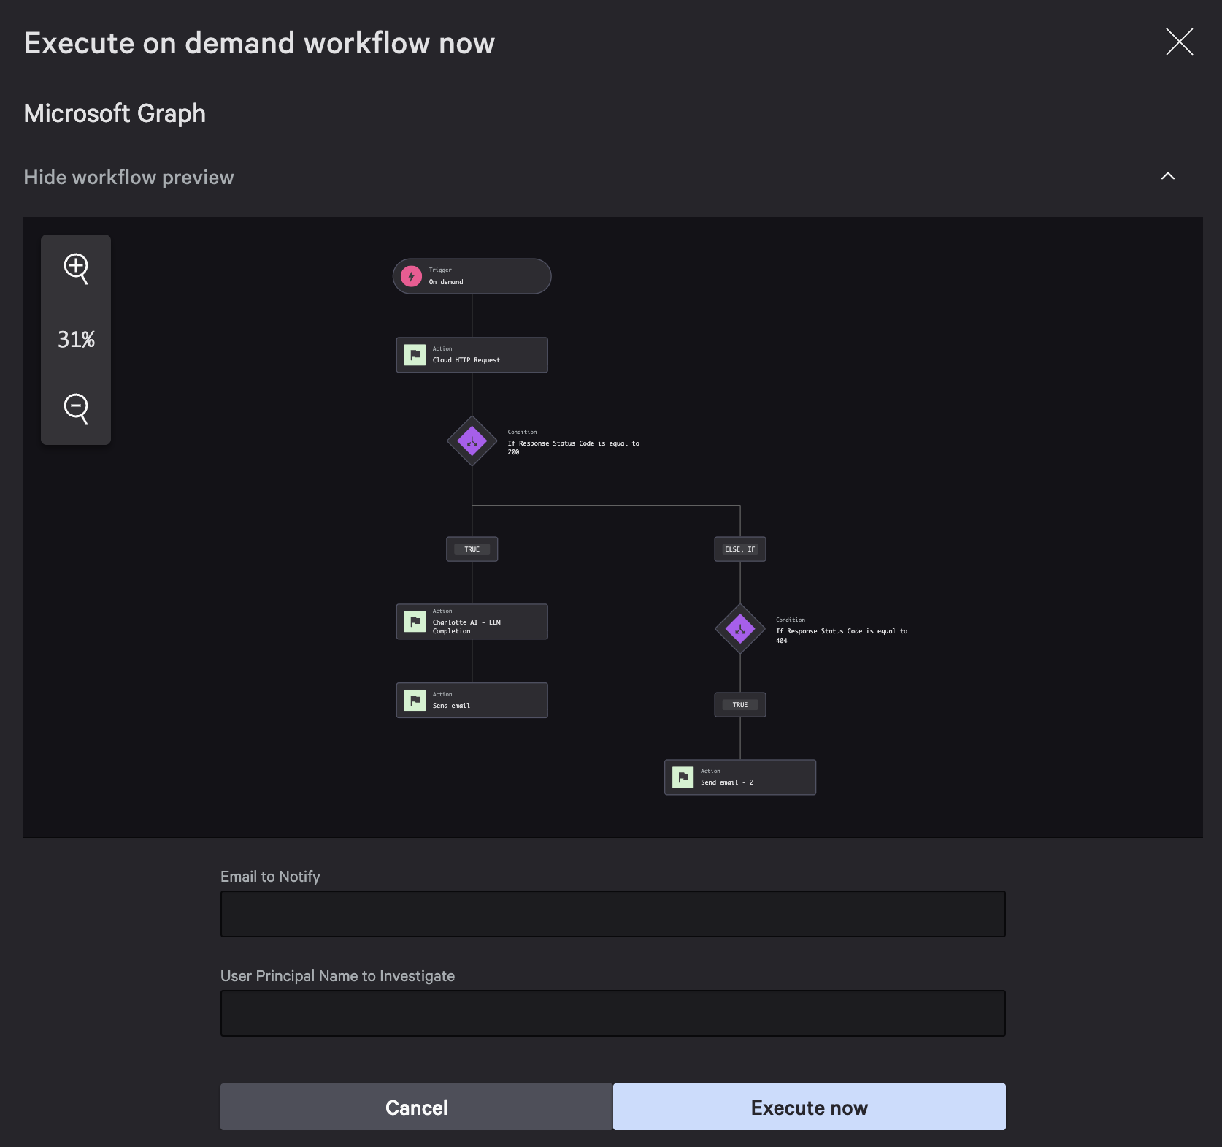Click the status code 404 condition diamond

point(739,628)
